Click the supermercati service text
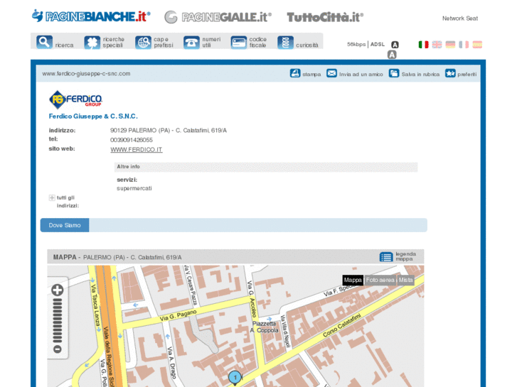517x387 pixels. pyautogui.click(x=134, y=188)
